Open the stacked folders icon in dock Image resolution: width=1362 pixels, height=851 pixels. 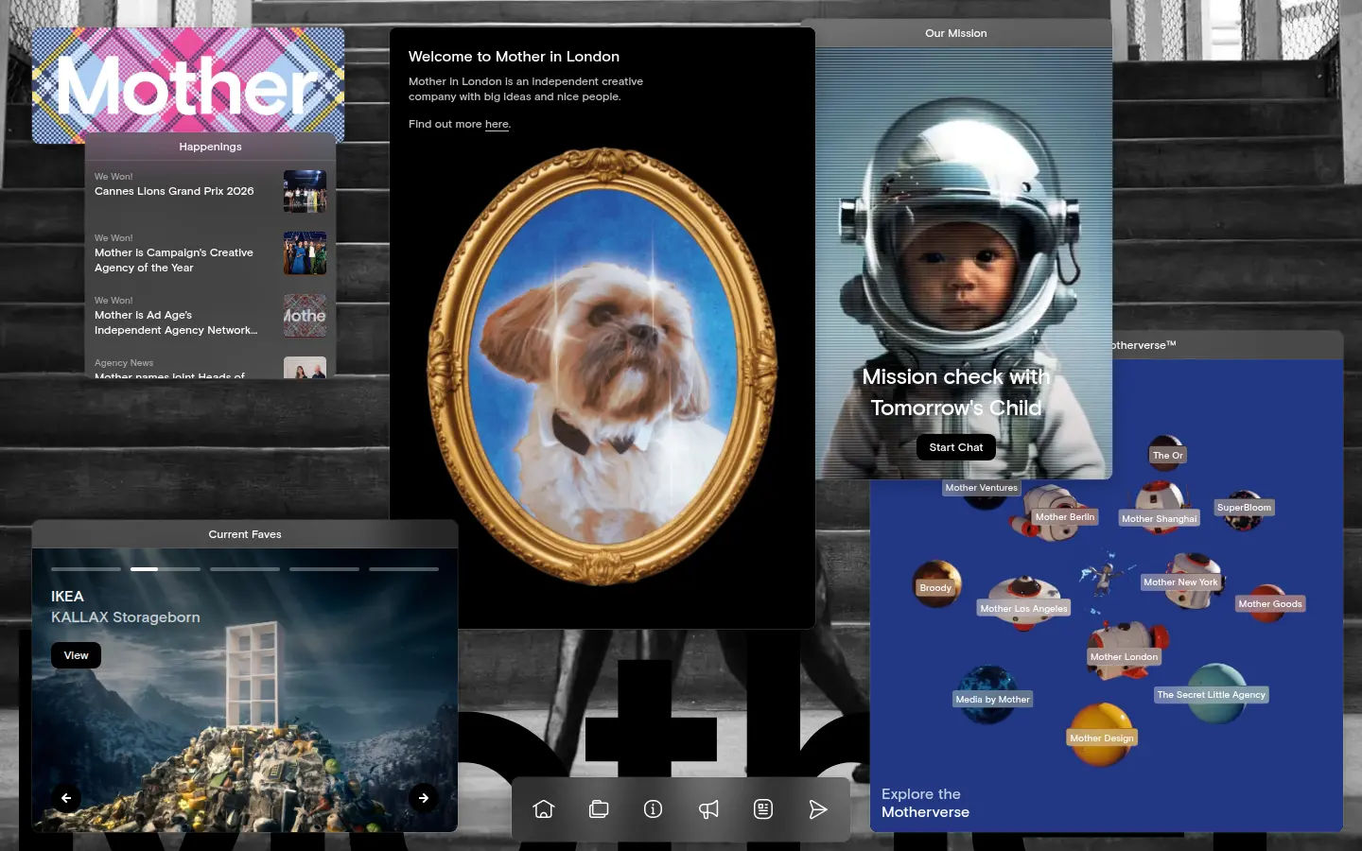[x=599, y=809]
